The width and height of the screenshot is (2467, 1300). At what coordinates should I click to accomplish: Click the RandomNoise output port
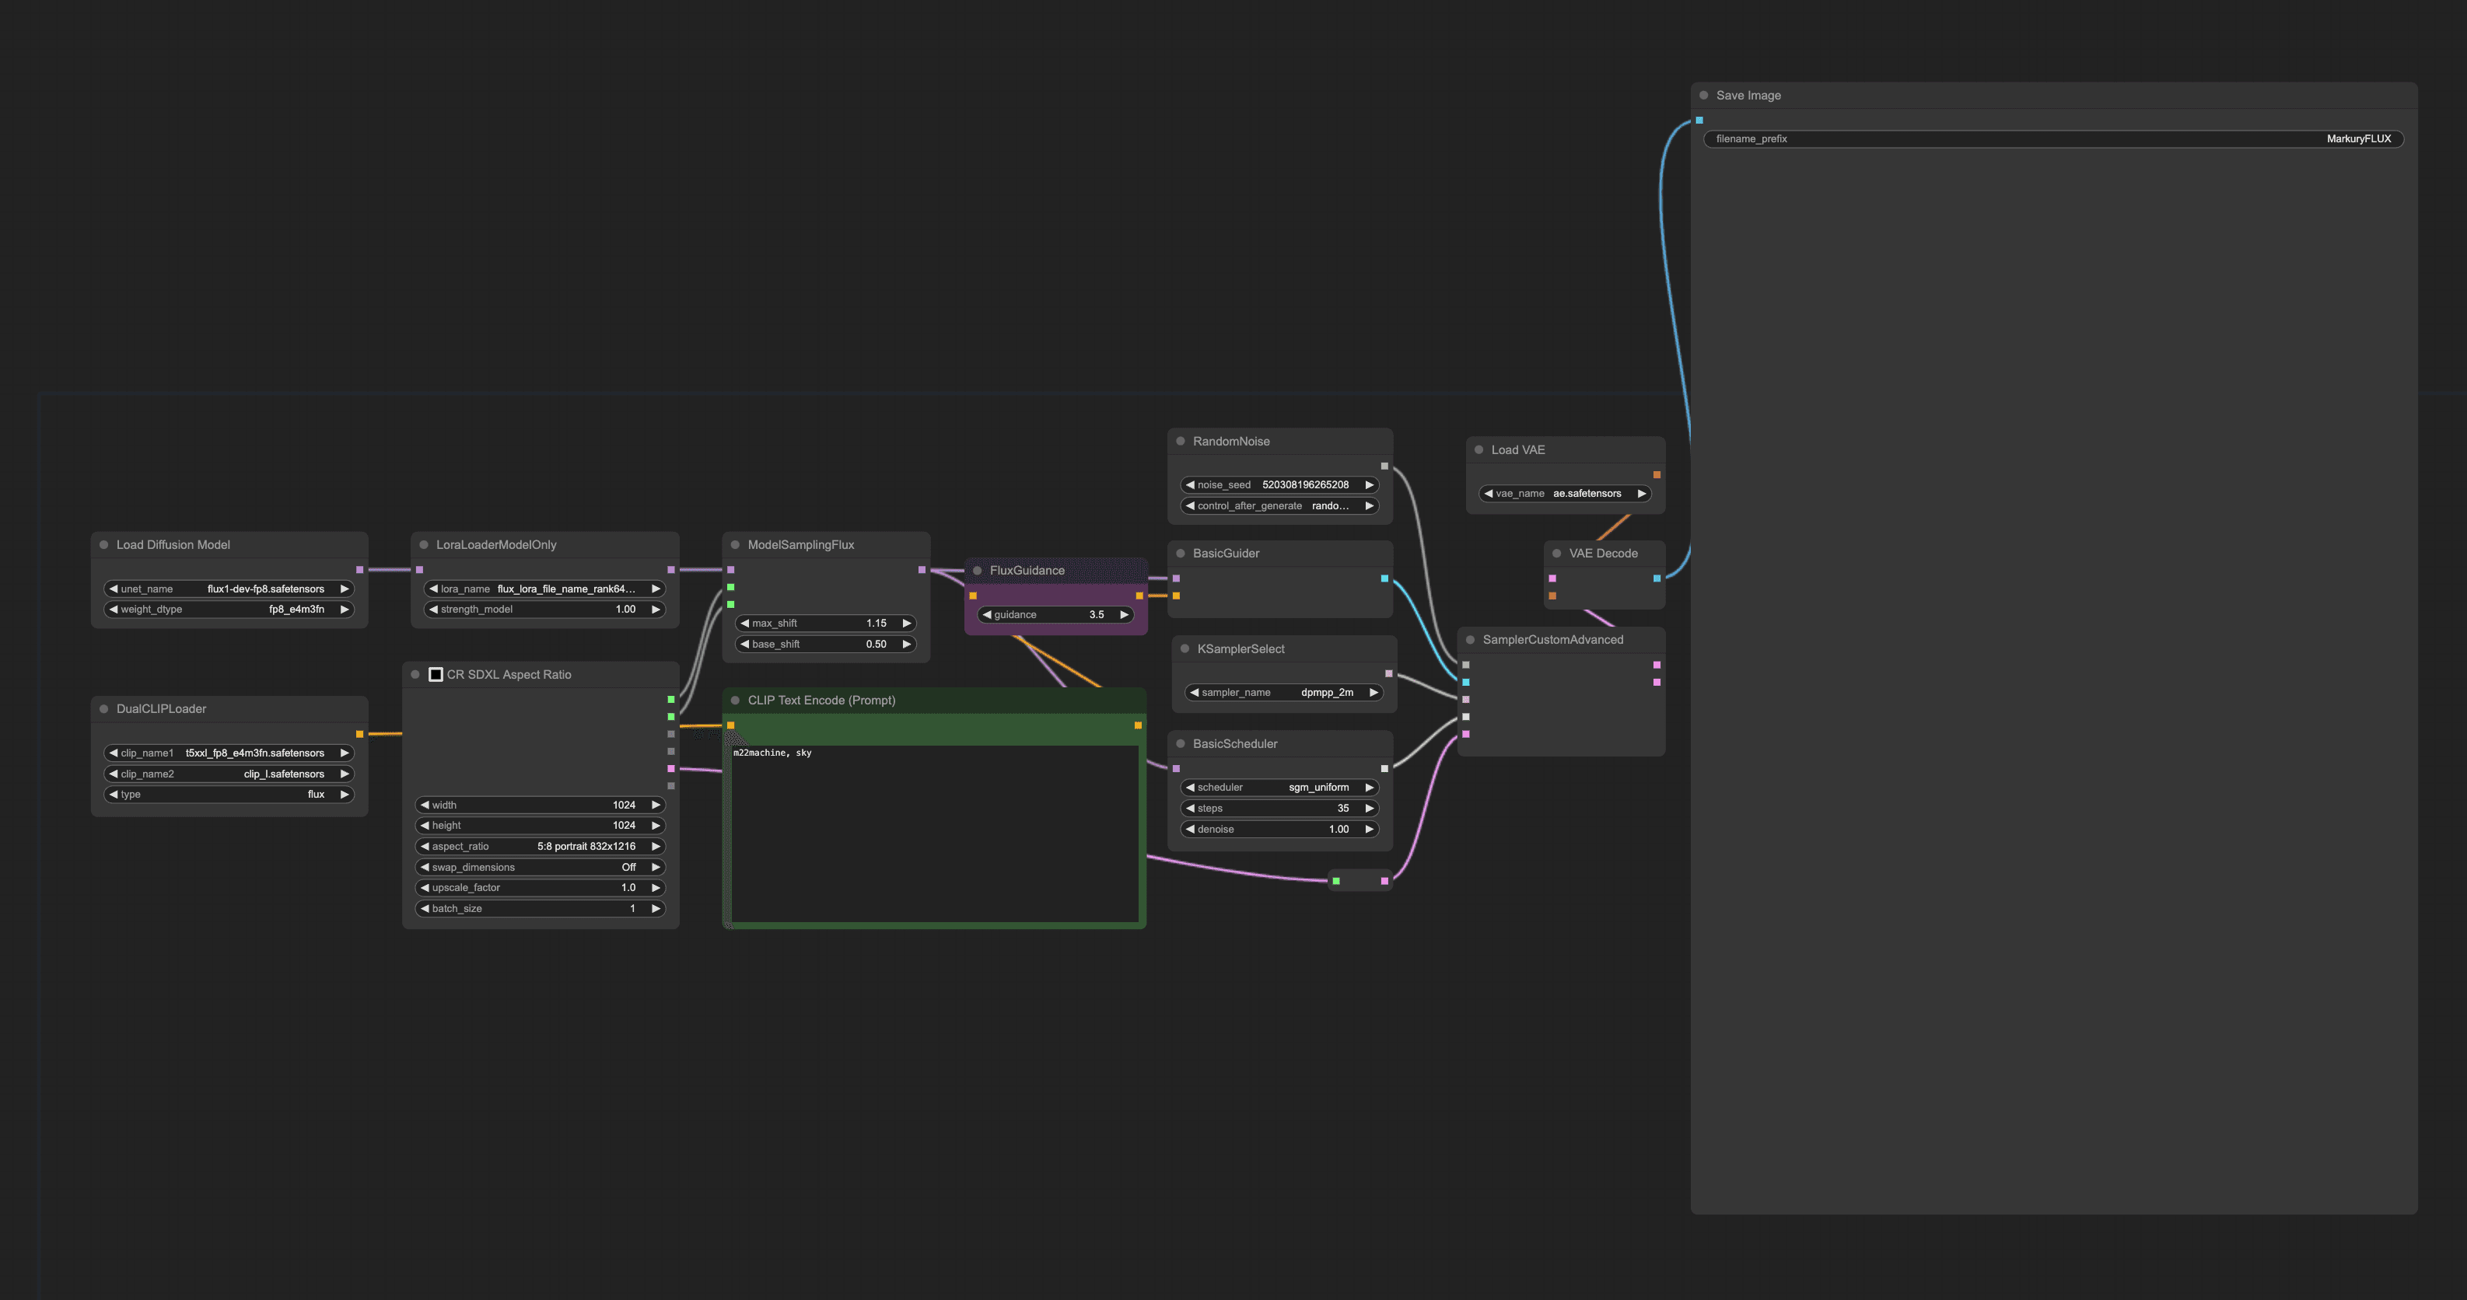tap(1384, 467)
